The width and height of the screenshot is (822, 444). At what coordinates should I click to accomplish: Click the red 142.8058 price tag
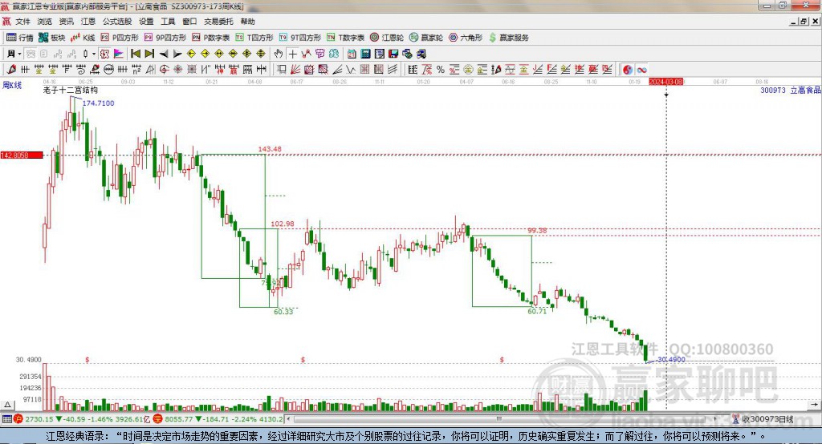tap(22, 155)
